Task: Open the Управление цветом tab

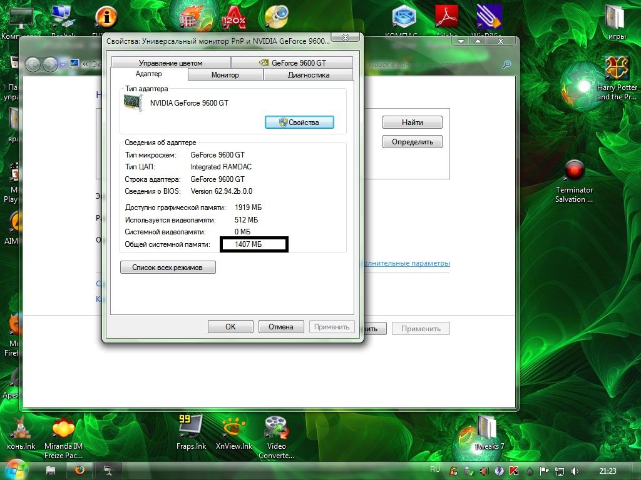Action: (170, 63)
